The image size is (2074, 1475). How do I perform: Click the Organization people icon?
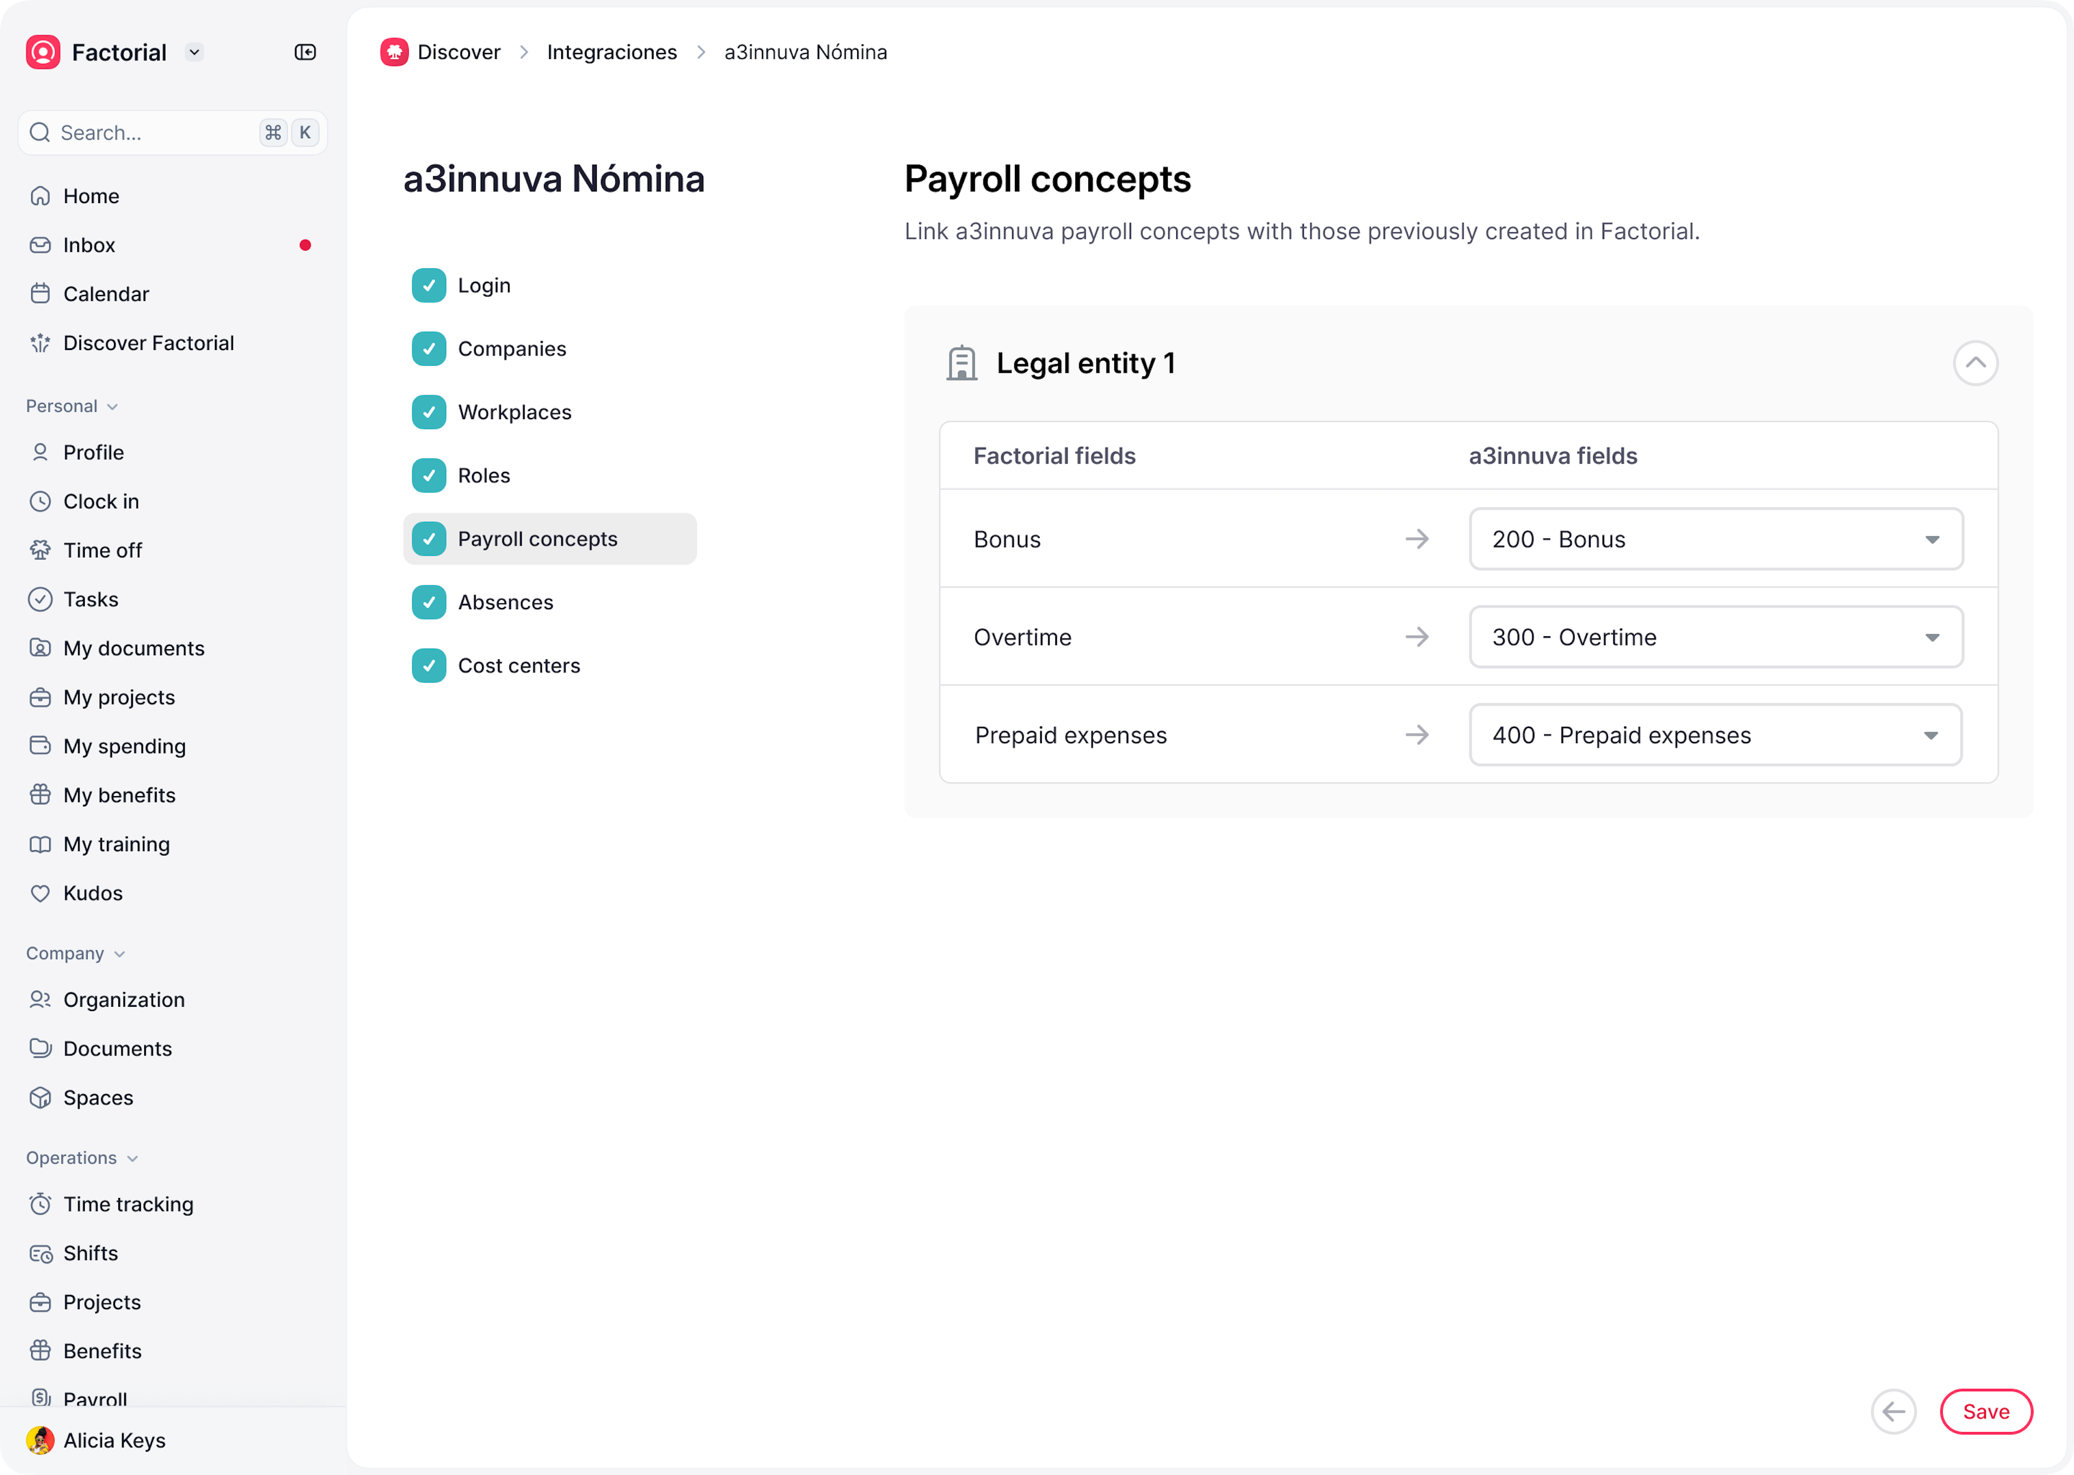point(40,1000)
